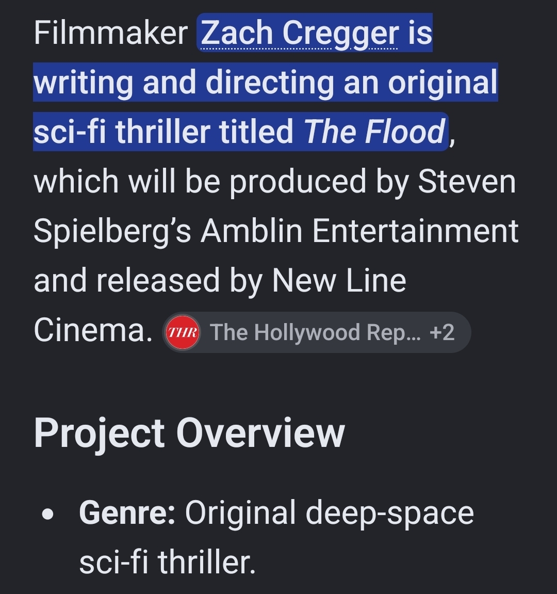Viewport: 557px width, 594px height.
Task: Click the word Spielberg's
Action: (x=112, y=231)
